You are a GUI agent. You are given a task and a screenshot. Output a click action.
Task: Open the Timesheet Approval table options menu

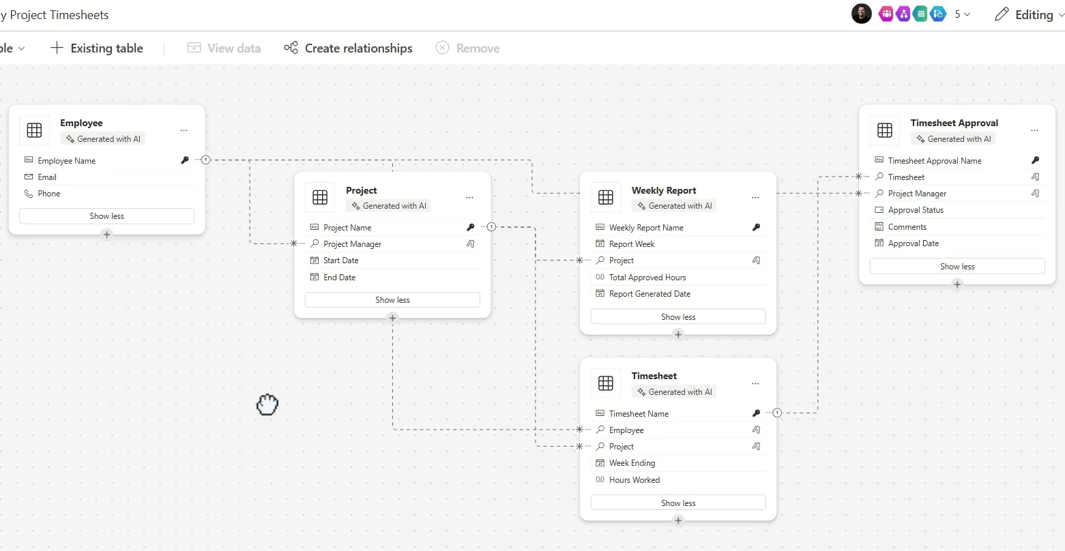1035,130
